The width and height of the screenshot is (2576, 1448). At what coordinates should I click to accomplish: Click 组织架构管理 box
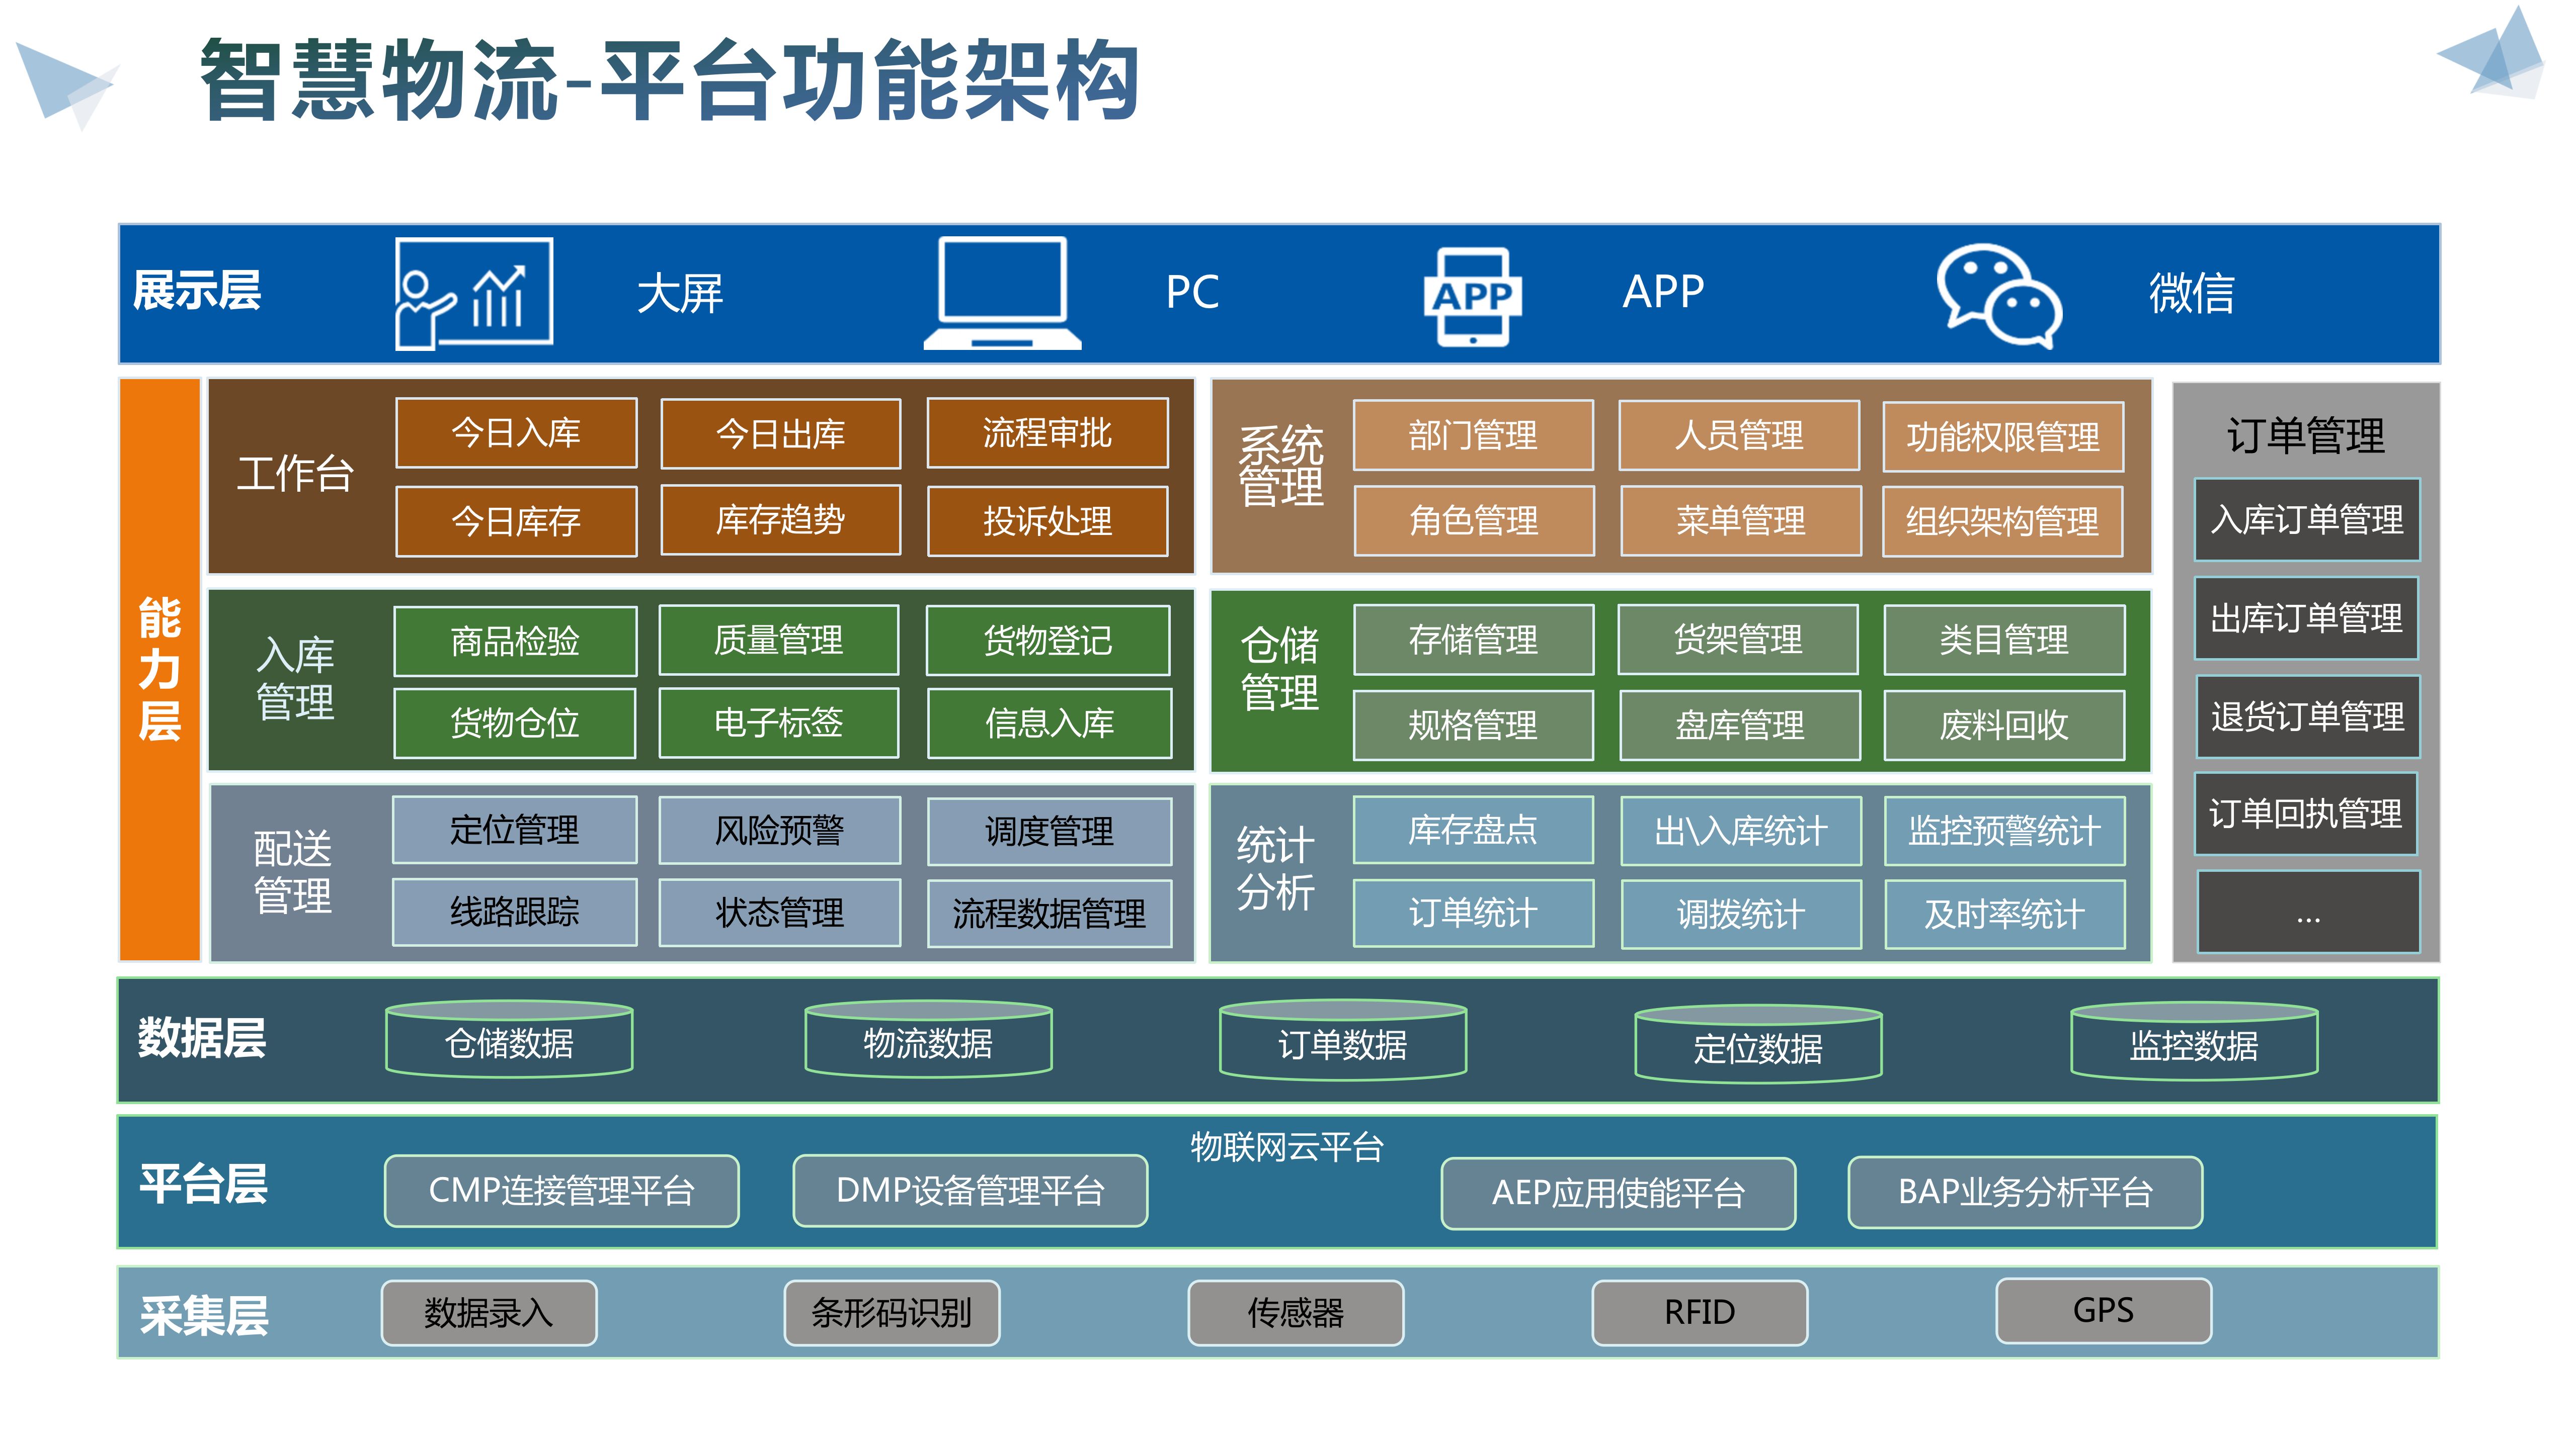[x=2002, y=522]
